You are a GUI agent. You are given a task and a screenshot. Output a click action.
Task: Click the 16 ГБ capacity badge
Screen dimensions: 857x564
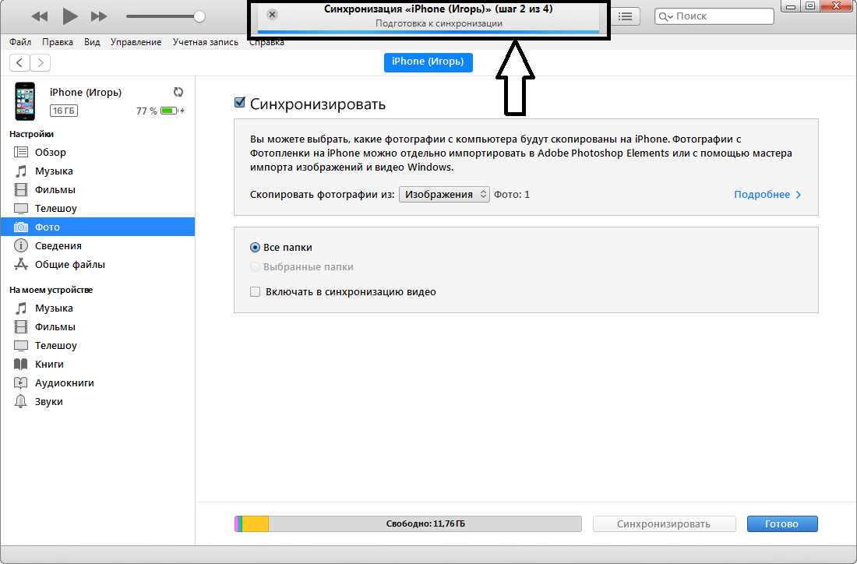(63, 111)
